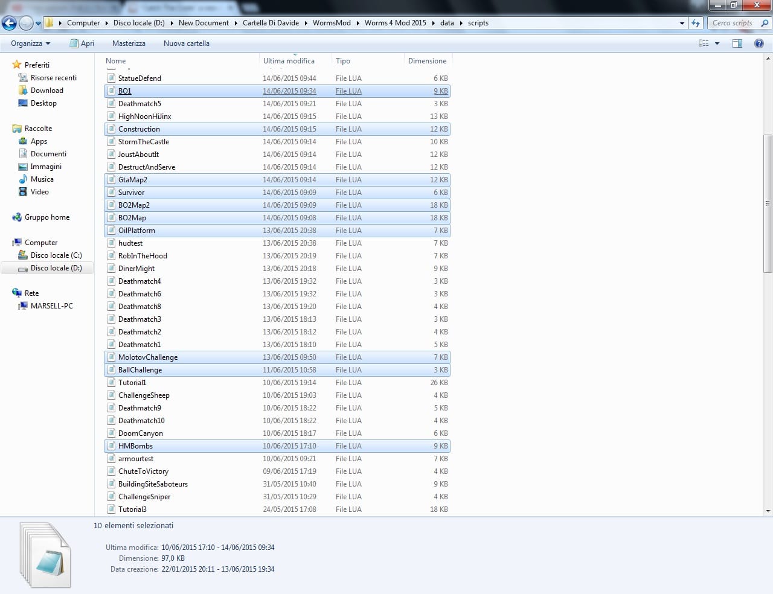Open Preferiti in the navigation pane
The width and height of the screenshot is (773, 594).
pyautogui.click(x=37, y=65)
